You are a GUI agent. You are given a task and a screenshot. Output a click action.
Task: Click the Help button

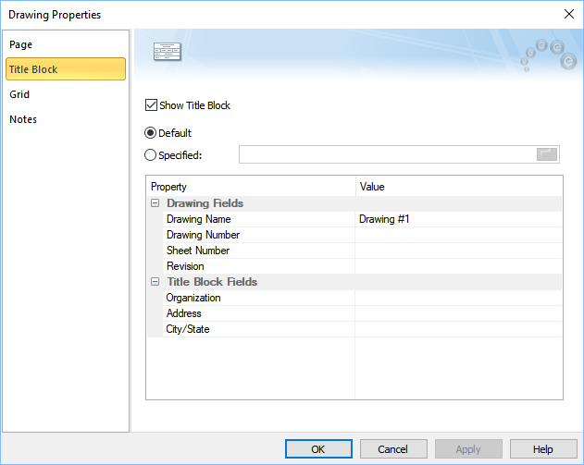(543, 449)
